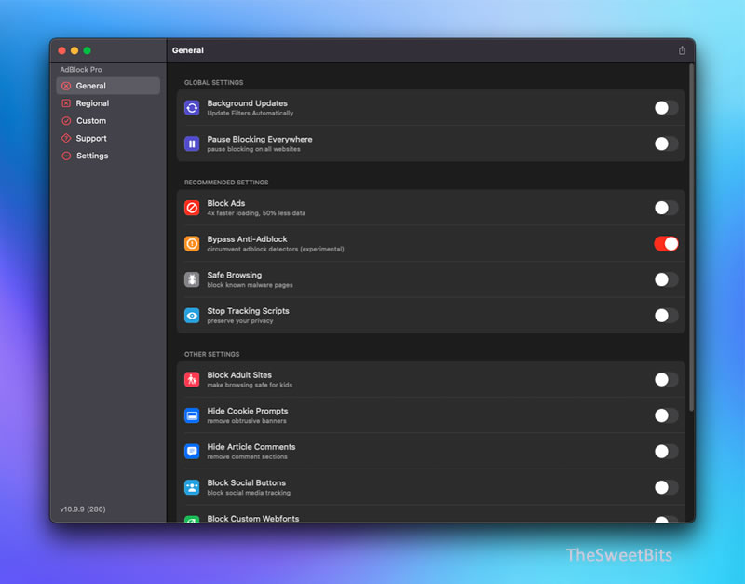Click the RECOMMENDED SETTINGS section header
The width and height of the screenshot is (745, 584).
[x=226, y=183]
